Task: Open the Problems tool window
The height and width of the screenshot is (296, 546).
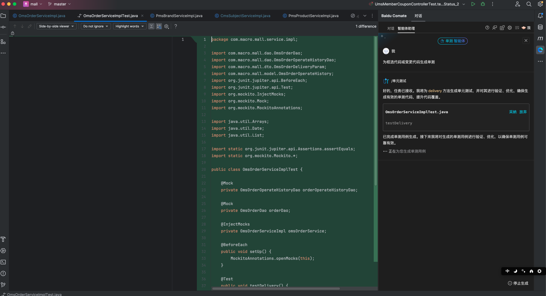Action: coord(3,273)
